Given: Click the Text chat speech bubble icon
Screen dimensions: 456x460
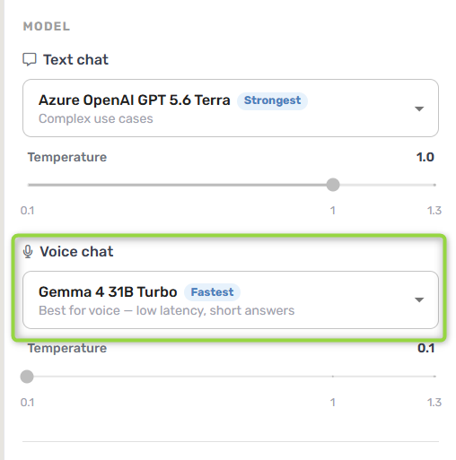Looking at the screenshot, I should (30, 59).
